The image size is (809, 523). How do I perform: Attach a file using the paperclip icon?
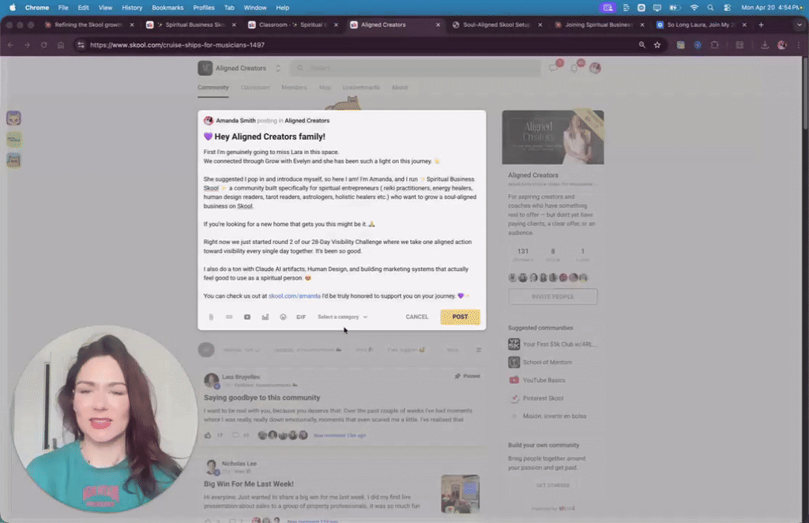point(210,317)
